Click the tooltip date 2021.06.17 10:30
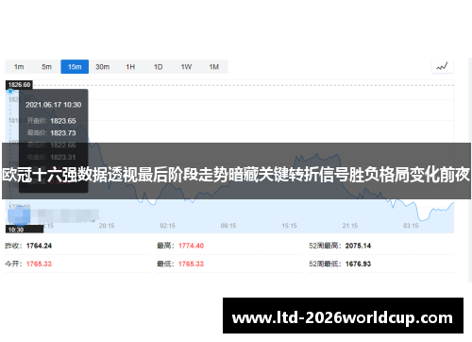472x342 pixels. tap(54, 105)
